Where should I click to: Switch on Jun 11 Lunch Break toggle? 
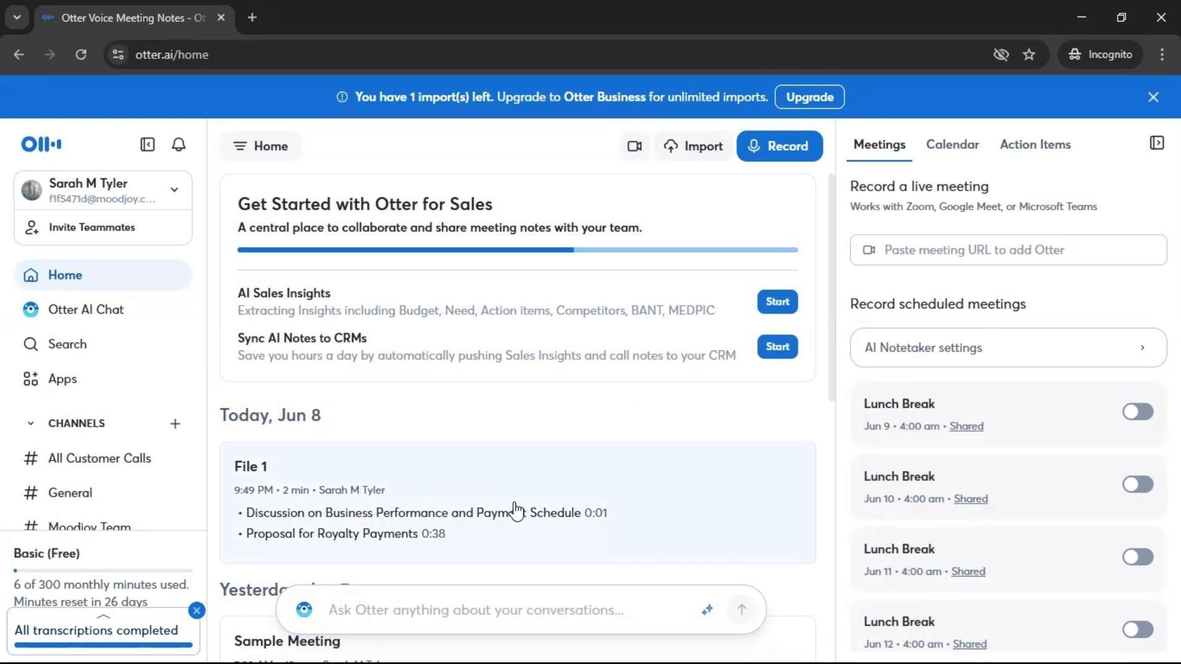tap(1137, 557)
